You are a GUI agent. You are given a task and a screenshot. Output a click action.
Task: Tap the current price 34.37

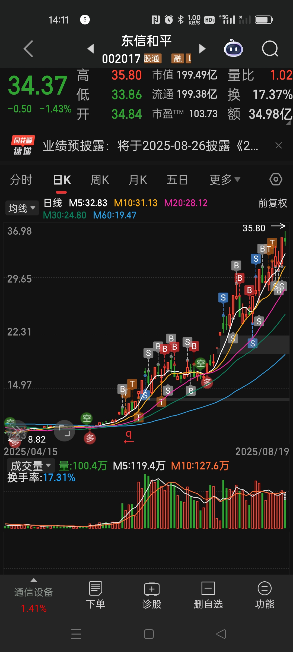click(x=37, y=86)
